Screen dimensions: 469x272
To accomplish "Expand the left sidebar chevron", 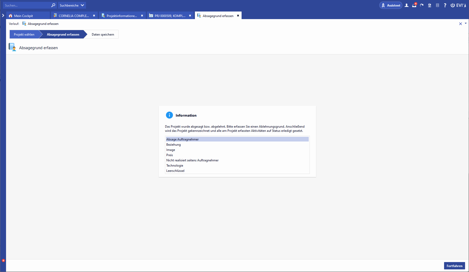I will click(x=3, y=15).
